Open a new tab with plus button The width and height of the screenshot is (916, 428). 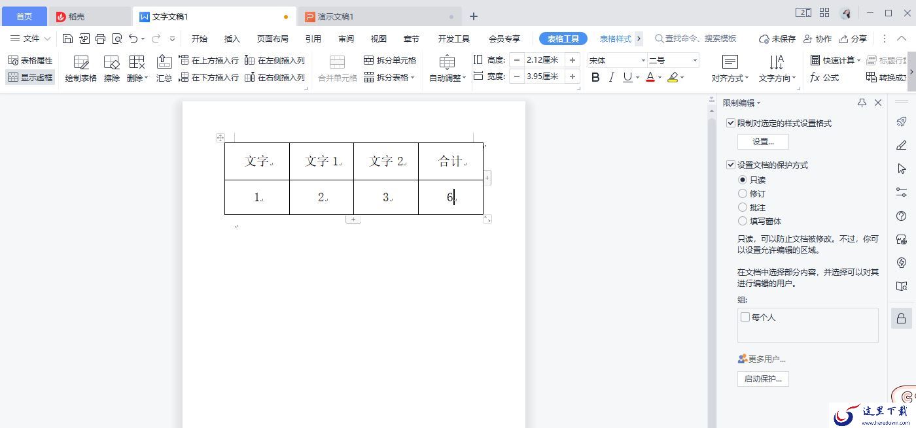474,16
